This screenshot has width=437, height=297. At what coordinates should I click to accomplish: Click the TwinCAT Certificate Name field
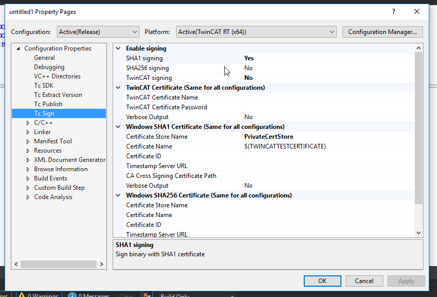pos(329,97)
